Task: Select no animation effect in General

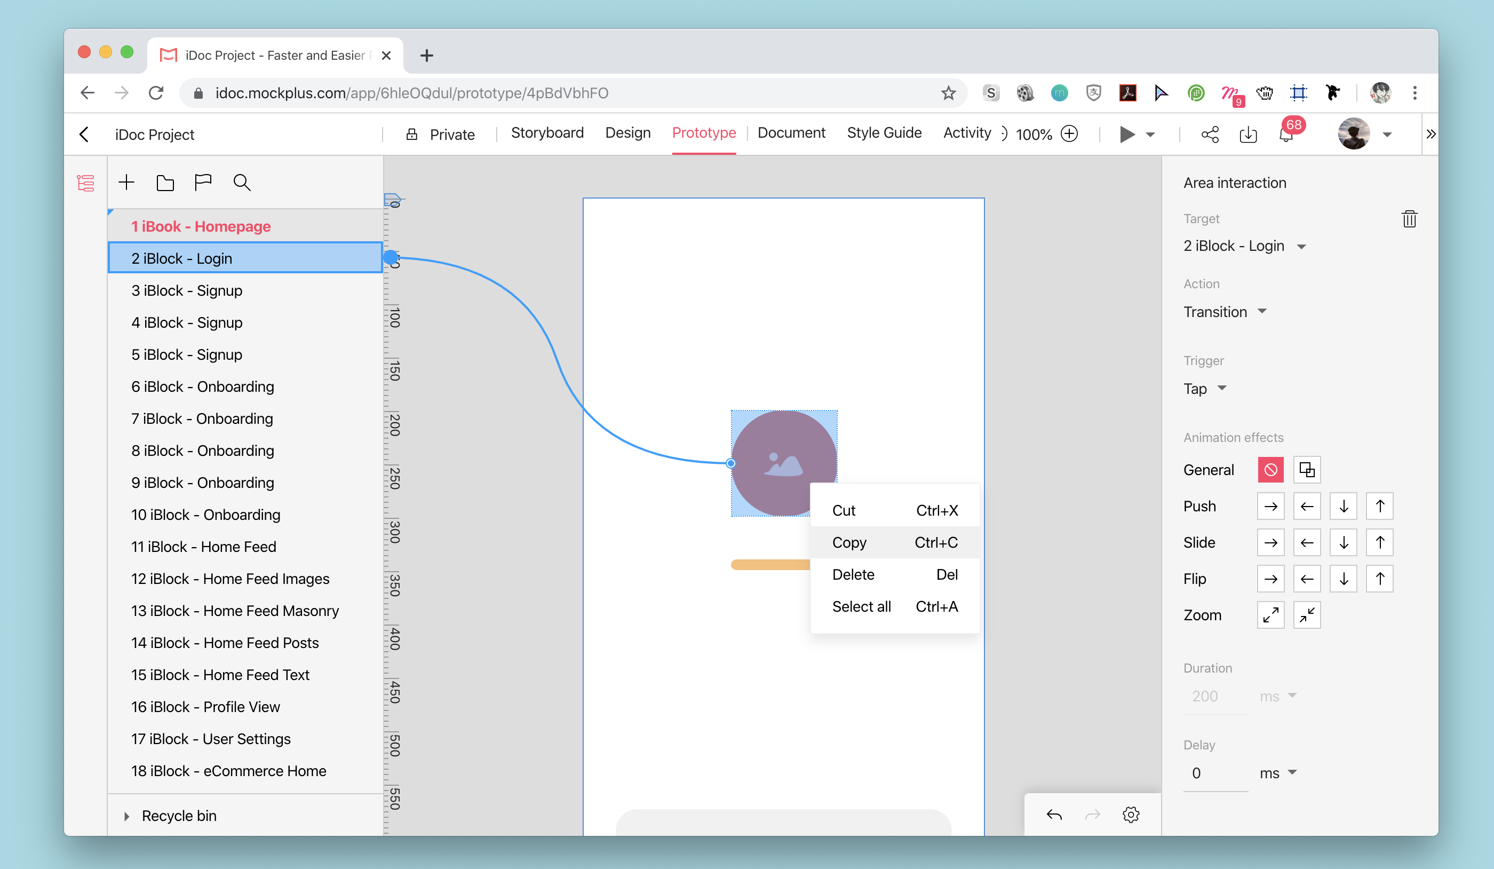Action: (x=1270, y=470)
